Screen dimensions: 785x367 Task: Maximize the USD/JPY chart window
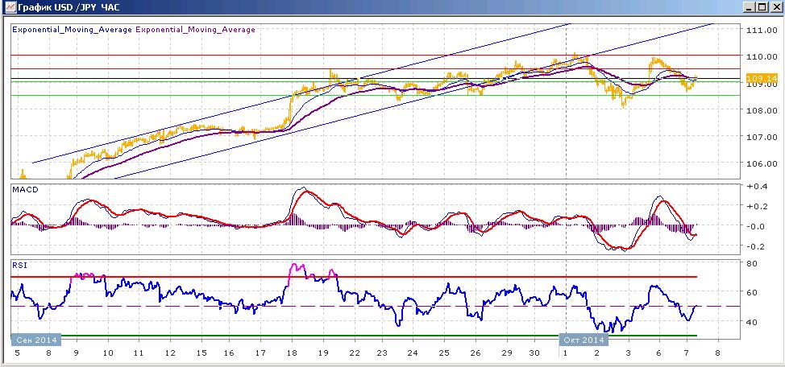(762, 7)
